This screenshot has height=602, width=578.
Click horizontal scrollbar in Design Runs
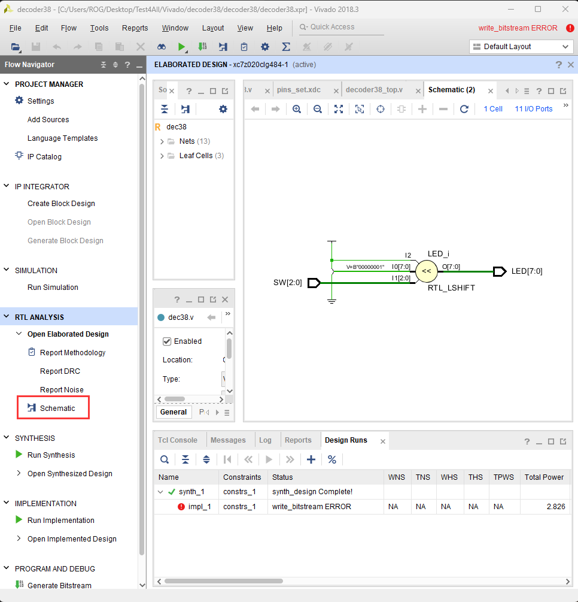[224, 581]
